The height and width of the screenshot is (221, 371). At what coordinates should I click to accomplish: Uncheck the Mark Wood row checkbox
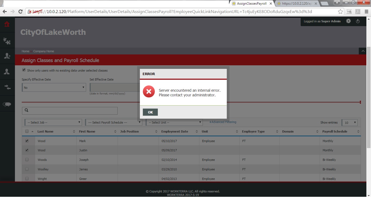point(27,141)
